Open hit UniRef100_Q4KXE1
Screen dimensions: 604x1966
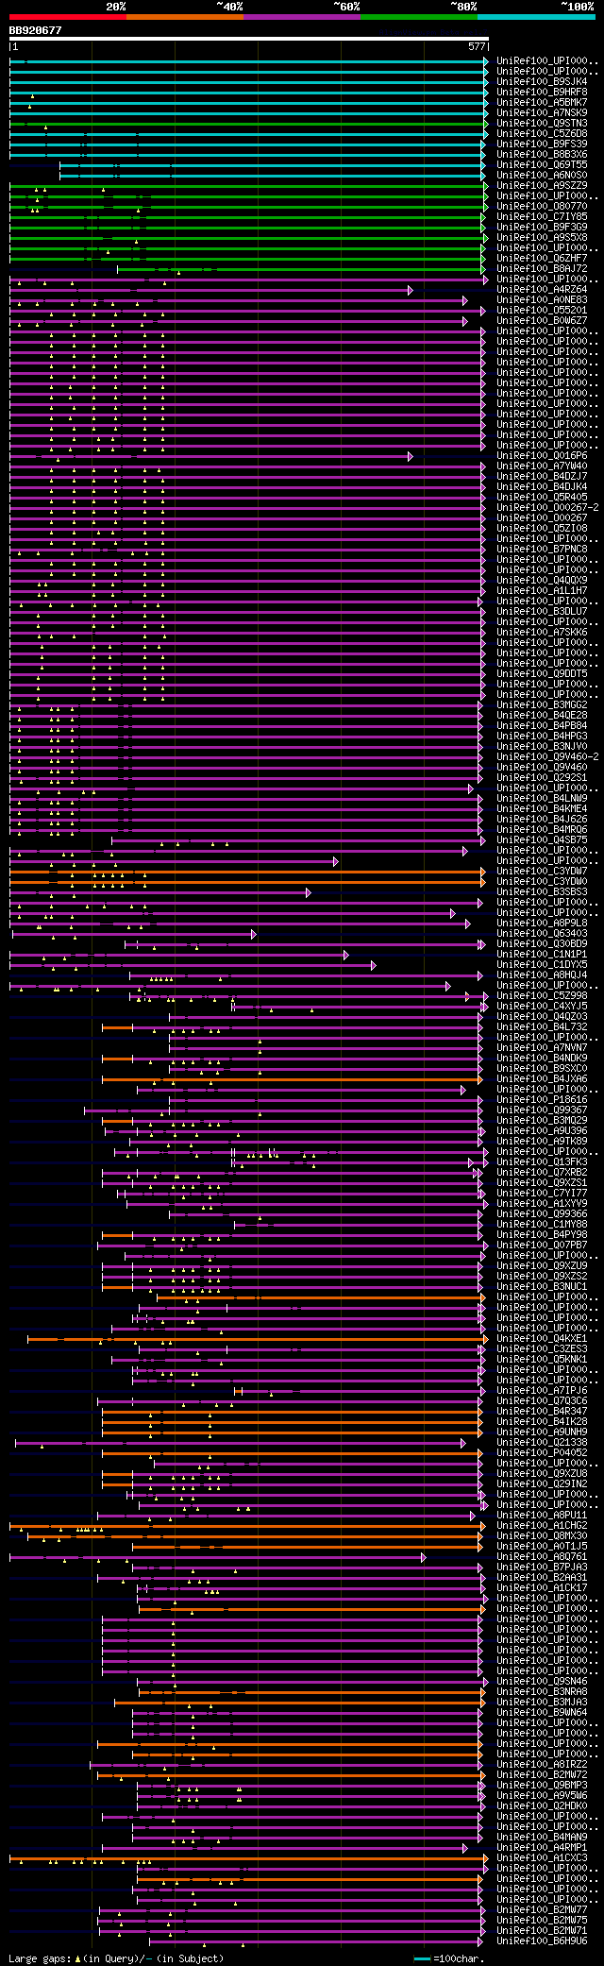(542, 1338)
